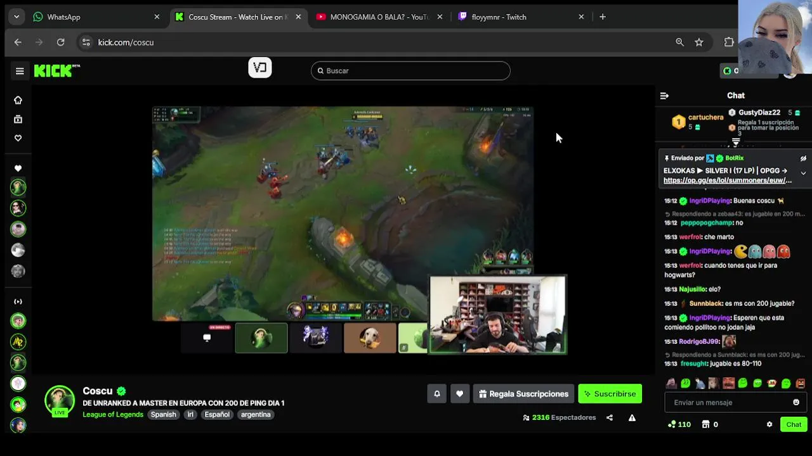
Task: Close the Coscu Stream tab
Action: [298, 17]
